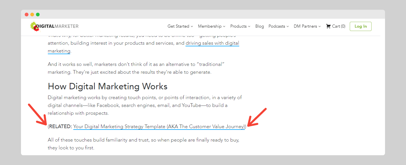406x165 pixels.
Task: Open the shopping cart icon
Action: point(328,26)
